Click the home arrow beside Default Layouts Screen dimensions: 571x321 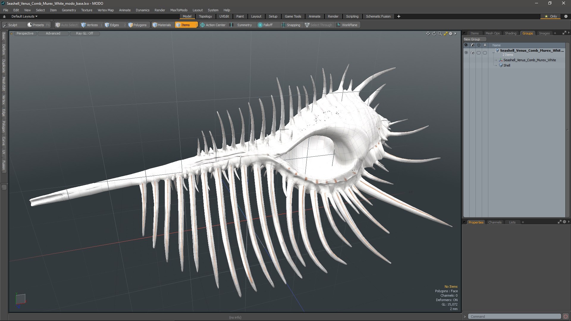4,16
